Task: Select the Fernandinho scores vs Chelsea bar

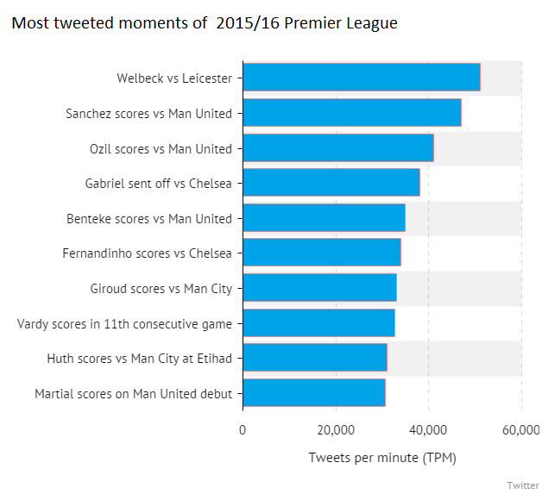Action: 321,253
